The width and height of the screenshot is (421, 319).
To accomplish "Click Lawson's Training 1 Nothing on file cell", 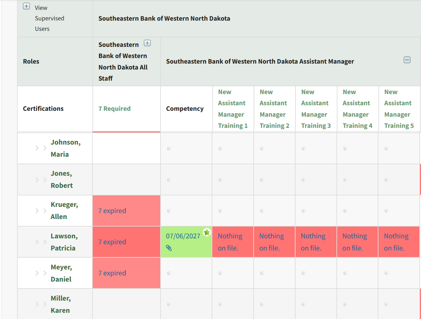I will 233,242.
